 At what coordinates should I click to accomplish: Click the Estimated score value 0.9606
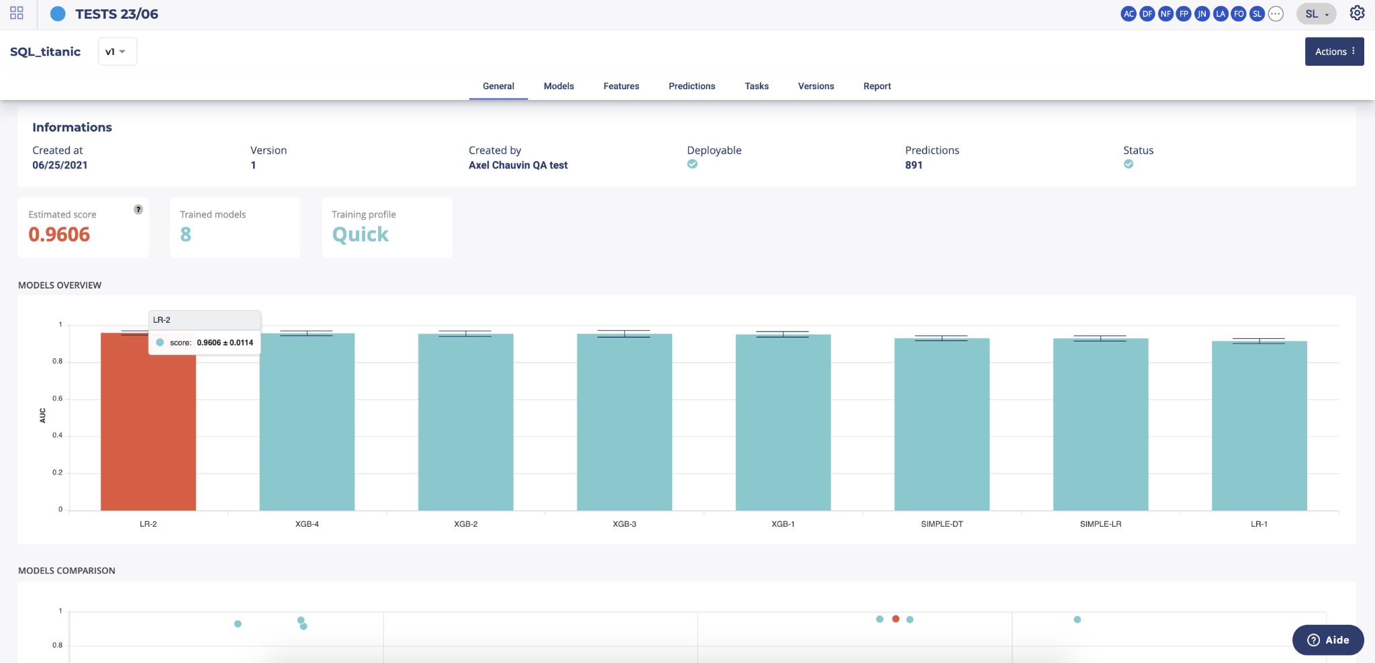point(59,234)
